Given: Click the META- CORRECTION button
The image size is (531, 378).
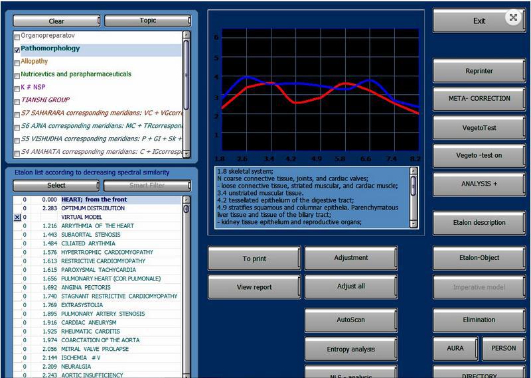Looking at the screenshot, I should tap(479, 99).
